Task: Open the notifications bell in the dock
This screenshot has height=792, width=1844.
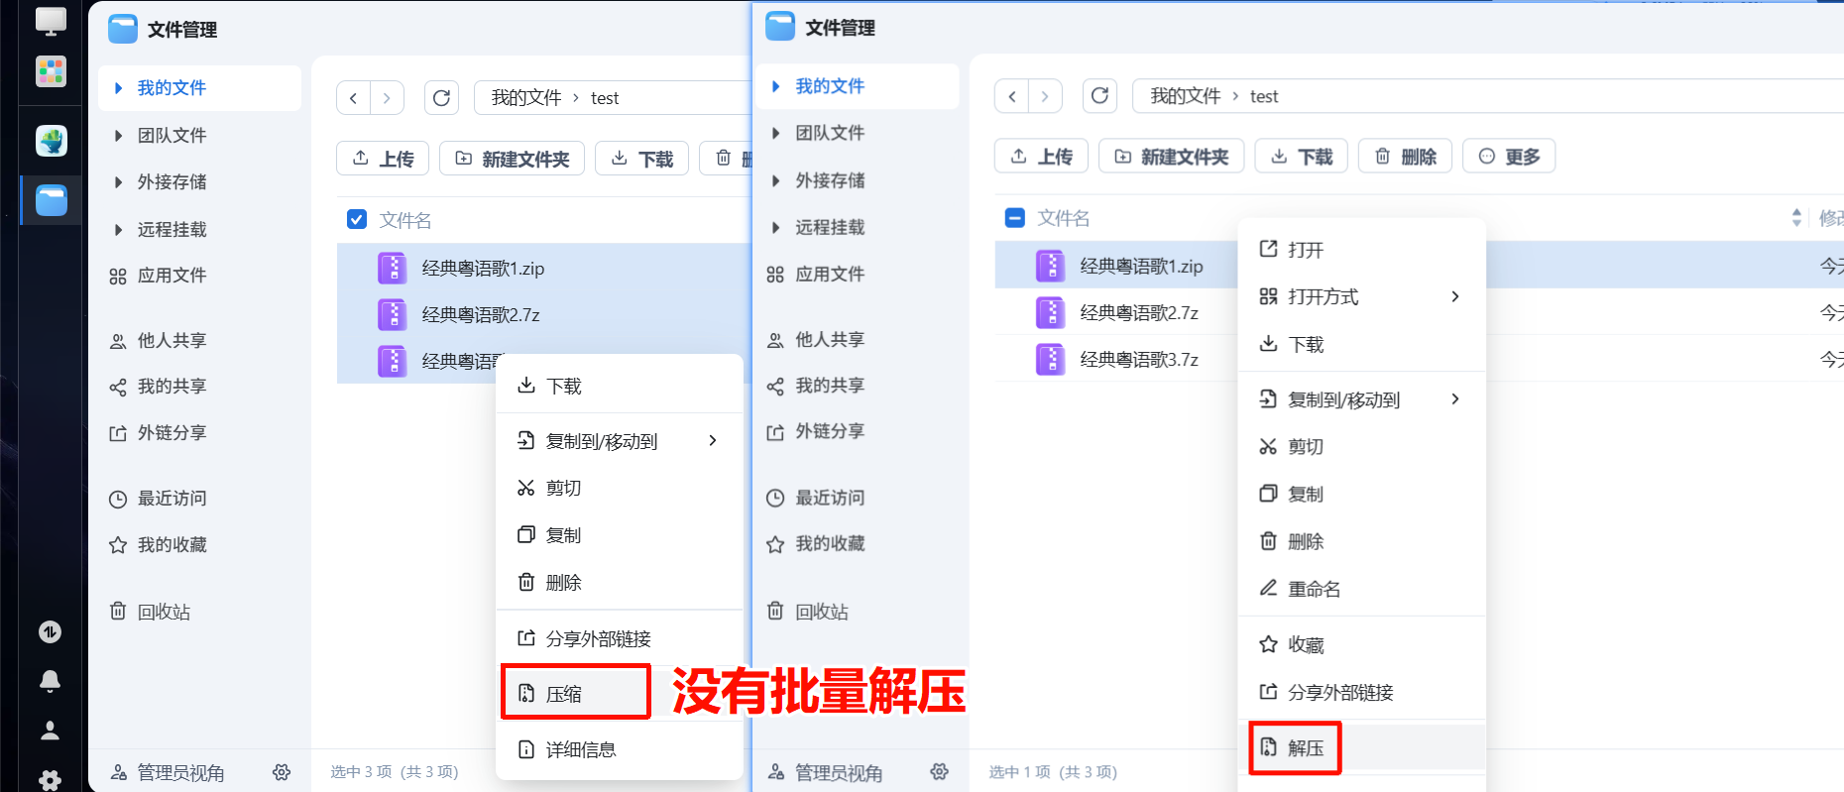Action: [50, 681]
